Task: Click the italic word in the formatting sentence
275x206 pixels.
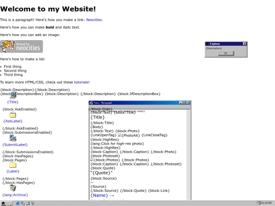Action: coord(67,27)
